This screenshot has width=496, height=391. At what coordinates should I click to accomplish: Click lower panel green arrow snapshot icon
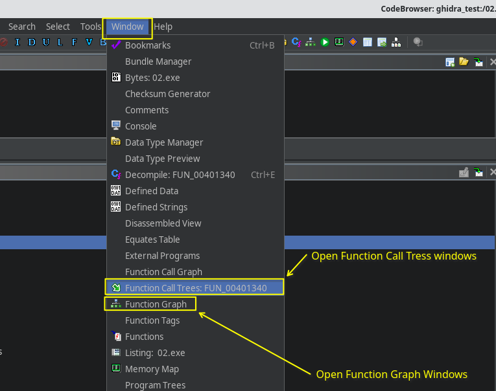click(478, 172)
